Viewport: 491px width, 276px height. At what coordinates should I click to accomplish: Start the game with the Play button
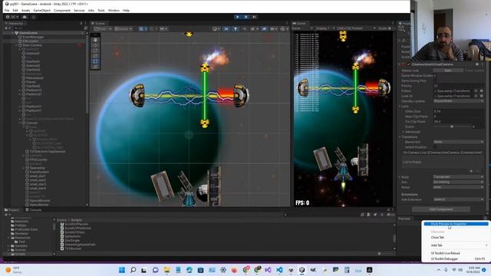[x=238, y=17]
